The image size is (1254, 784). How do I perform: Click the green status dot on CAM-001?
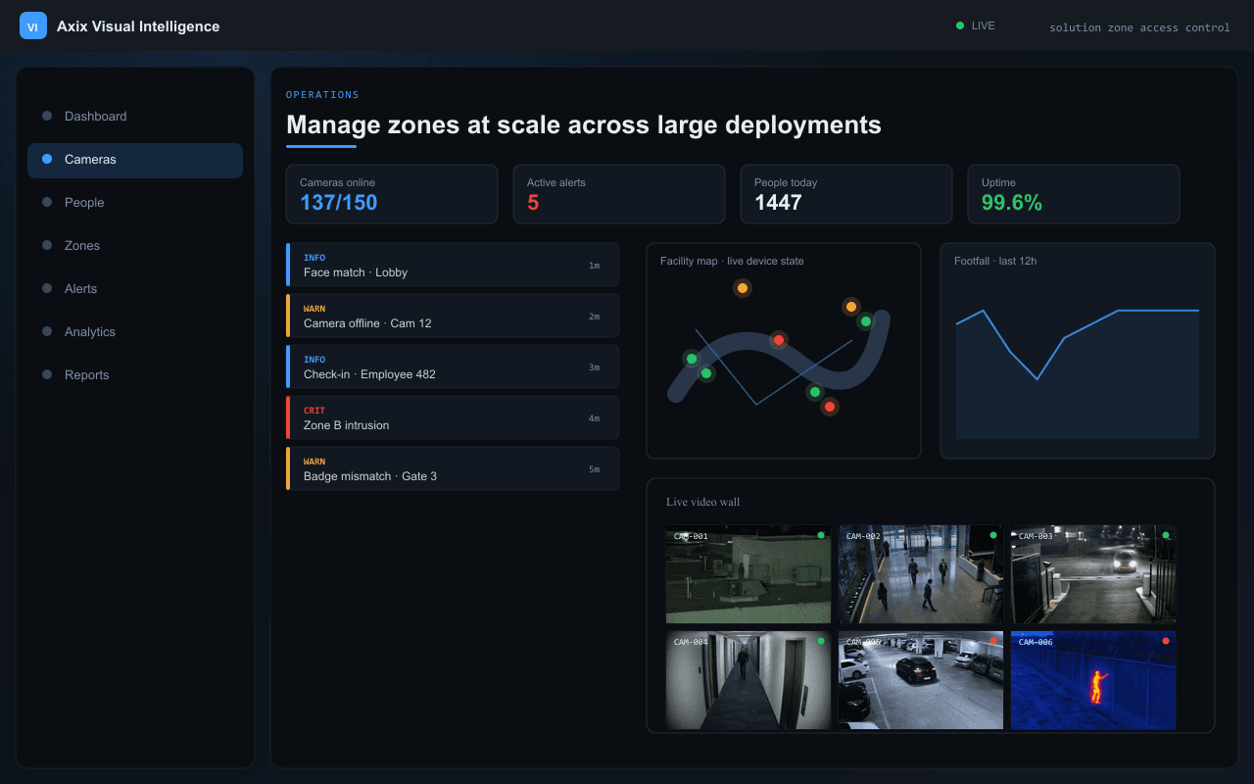tap(821, 535)
